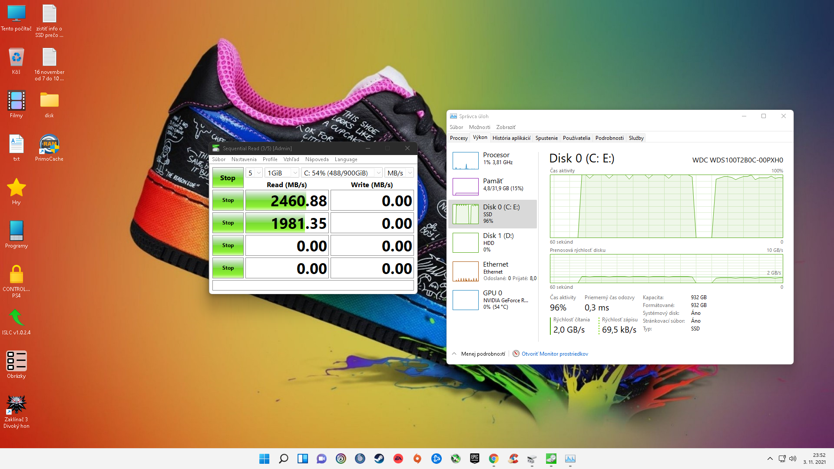The height and width of the screenshot is (469, 834).
Task: Open the test count dropdown showing 5
Action: click(254, 173)
